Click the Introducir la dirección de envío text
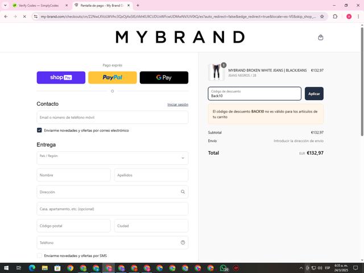This screenshot has width=364, height=273. pyautogui.click(x=299, y=140)
